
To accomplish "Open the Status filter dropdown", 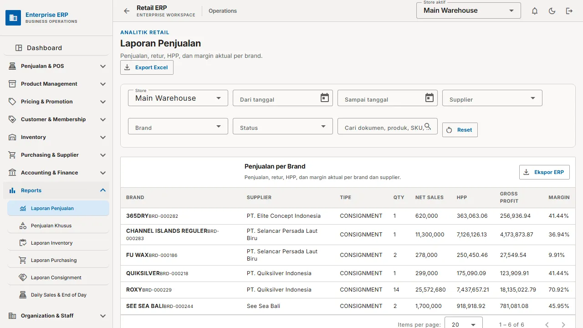I will point(283,126).
